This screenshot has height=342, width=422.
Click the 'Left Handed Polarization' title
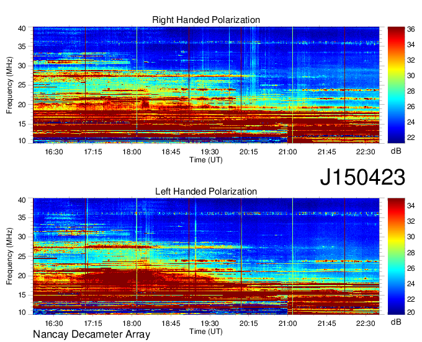206,191
